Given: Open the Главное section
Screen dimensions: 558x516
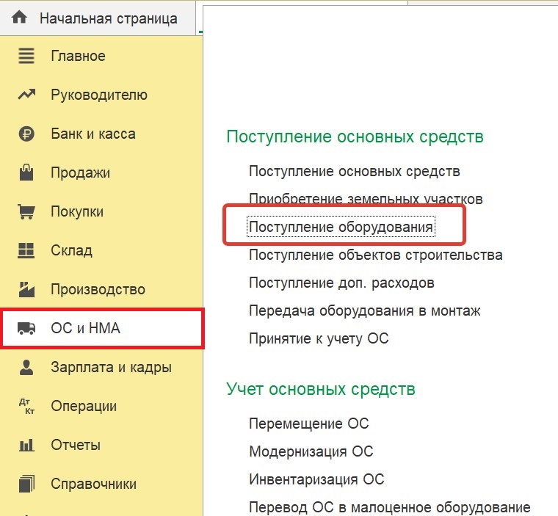Looking at the screenshot, I should pyautogui.click(x=78, y=56).
